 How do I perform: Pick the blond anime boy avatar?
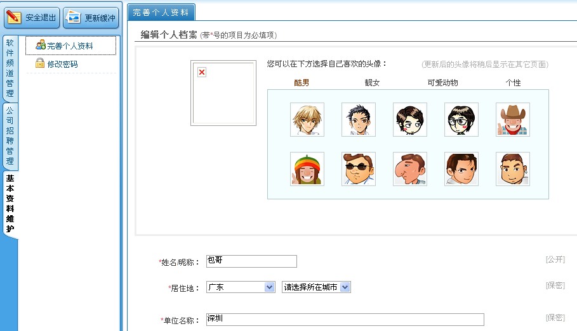click(x=307, y=120)
